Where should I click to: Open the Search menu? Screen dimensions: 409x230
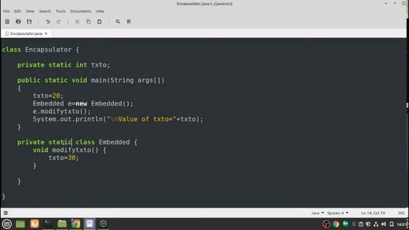(45, 11)
